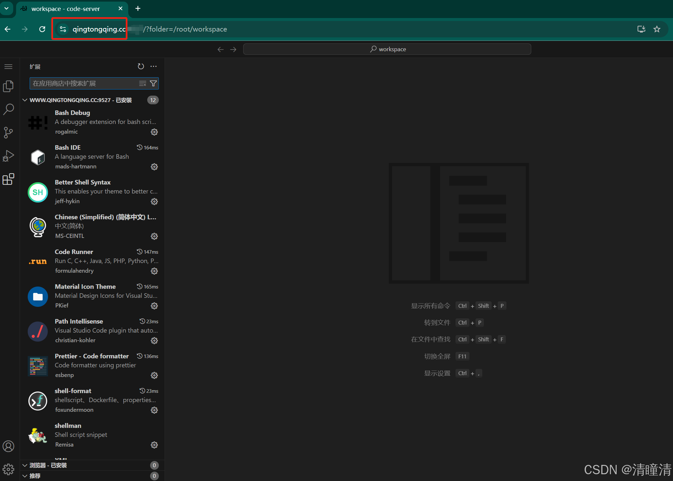Reload the browser page
The height and width of the screenshot is (481, 673).
42,29
